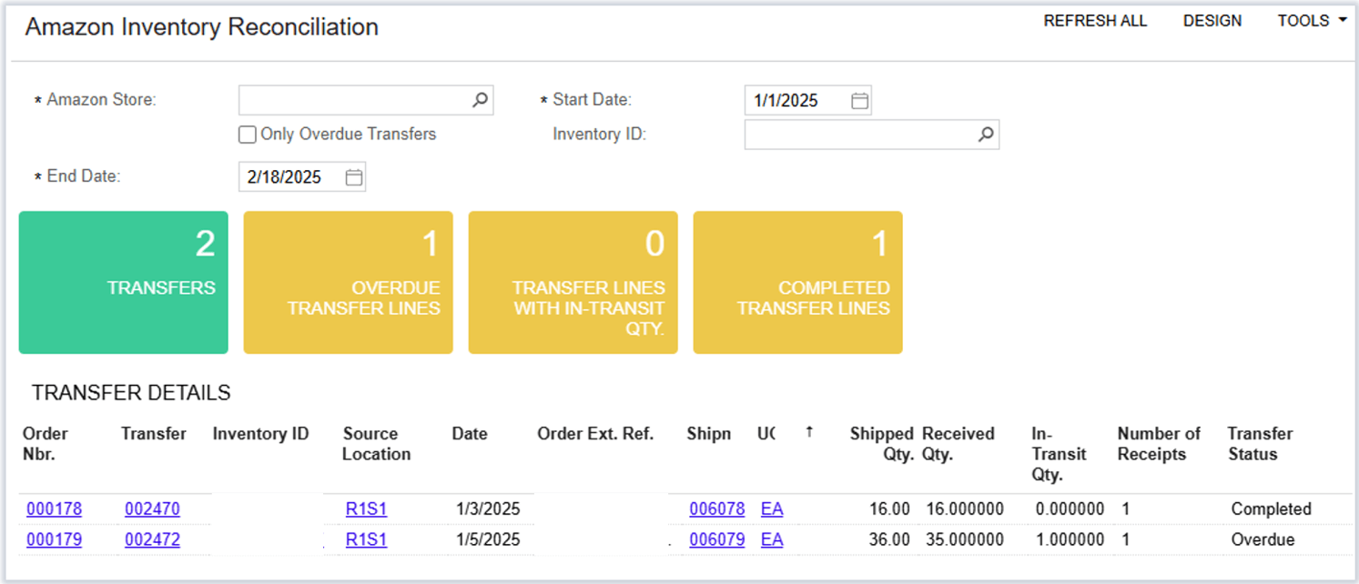Open source location R1S1 for 1/5/2025 row
The height and width of the screenshot is (584, 1359).
(x=366, y=539)
